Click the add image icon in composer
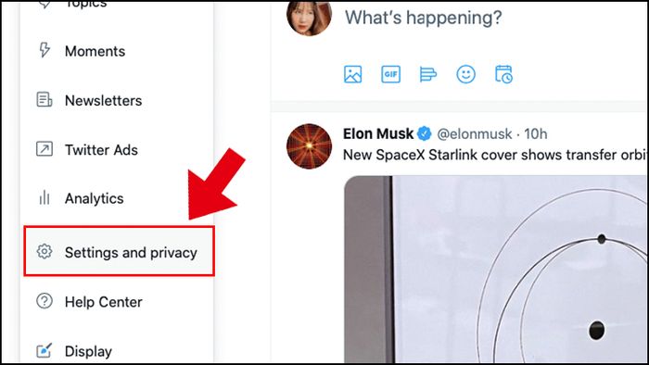 click(x=352, y=74)
